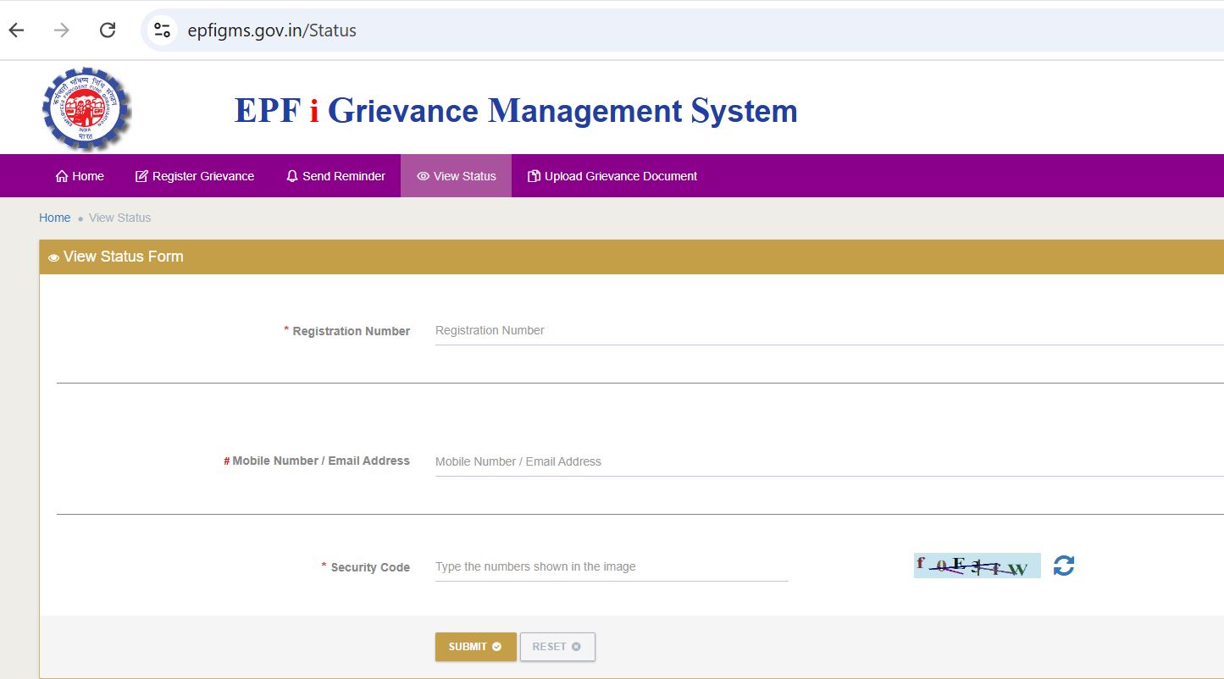Select the View Status menu item

pos(456,176)
